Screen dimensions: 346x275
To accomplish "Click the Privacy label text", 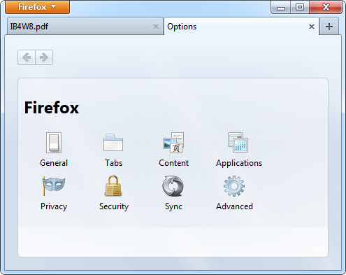I will 54,206.
